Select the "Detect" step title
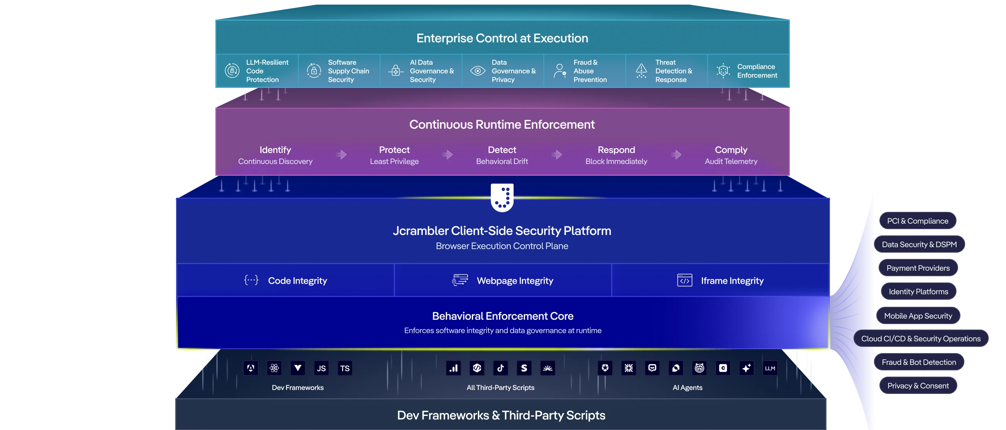 pyautogui.click(x=502, y=150)
